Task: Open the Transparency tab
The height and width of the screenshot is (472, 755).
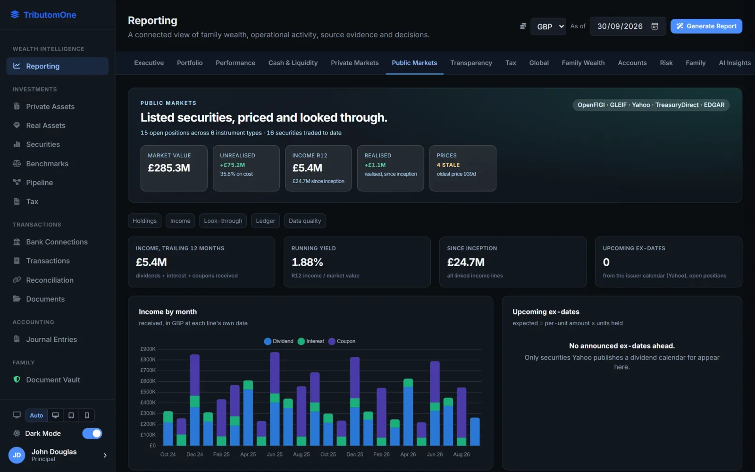Action: [471, 63]
